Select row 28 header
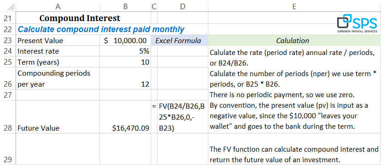Image resolution: width=381 pixels, height=165 pixels. point(8,117)
